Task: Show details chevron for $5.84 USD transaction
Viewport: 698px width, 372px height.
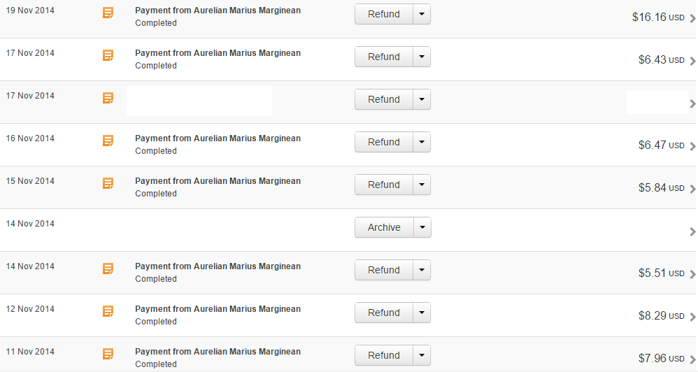Action: pyautogui.click(x=692, y=189)
